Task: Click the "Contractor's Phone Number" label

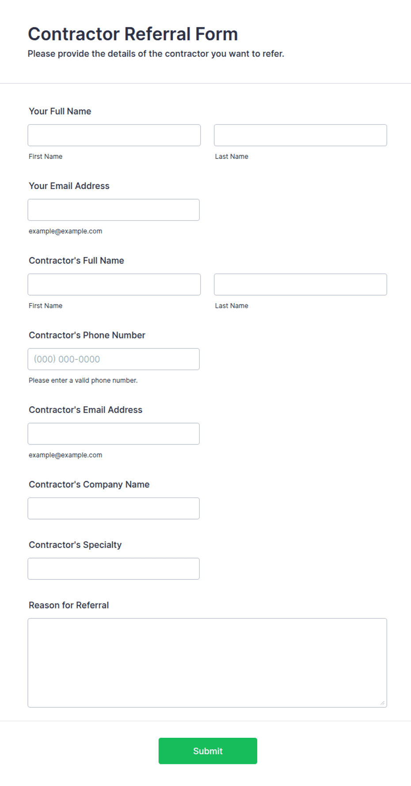Action: point(87,335)
